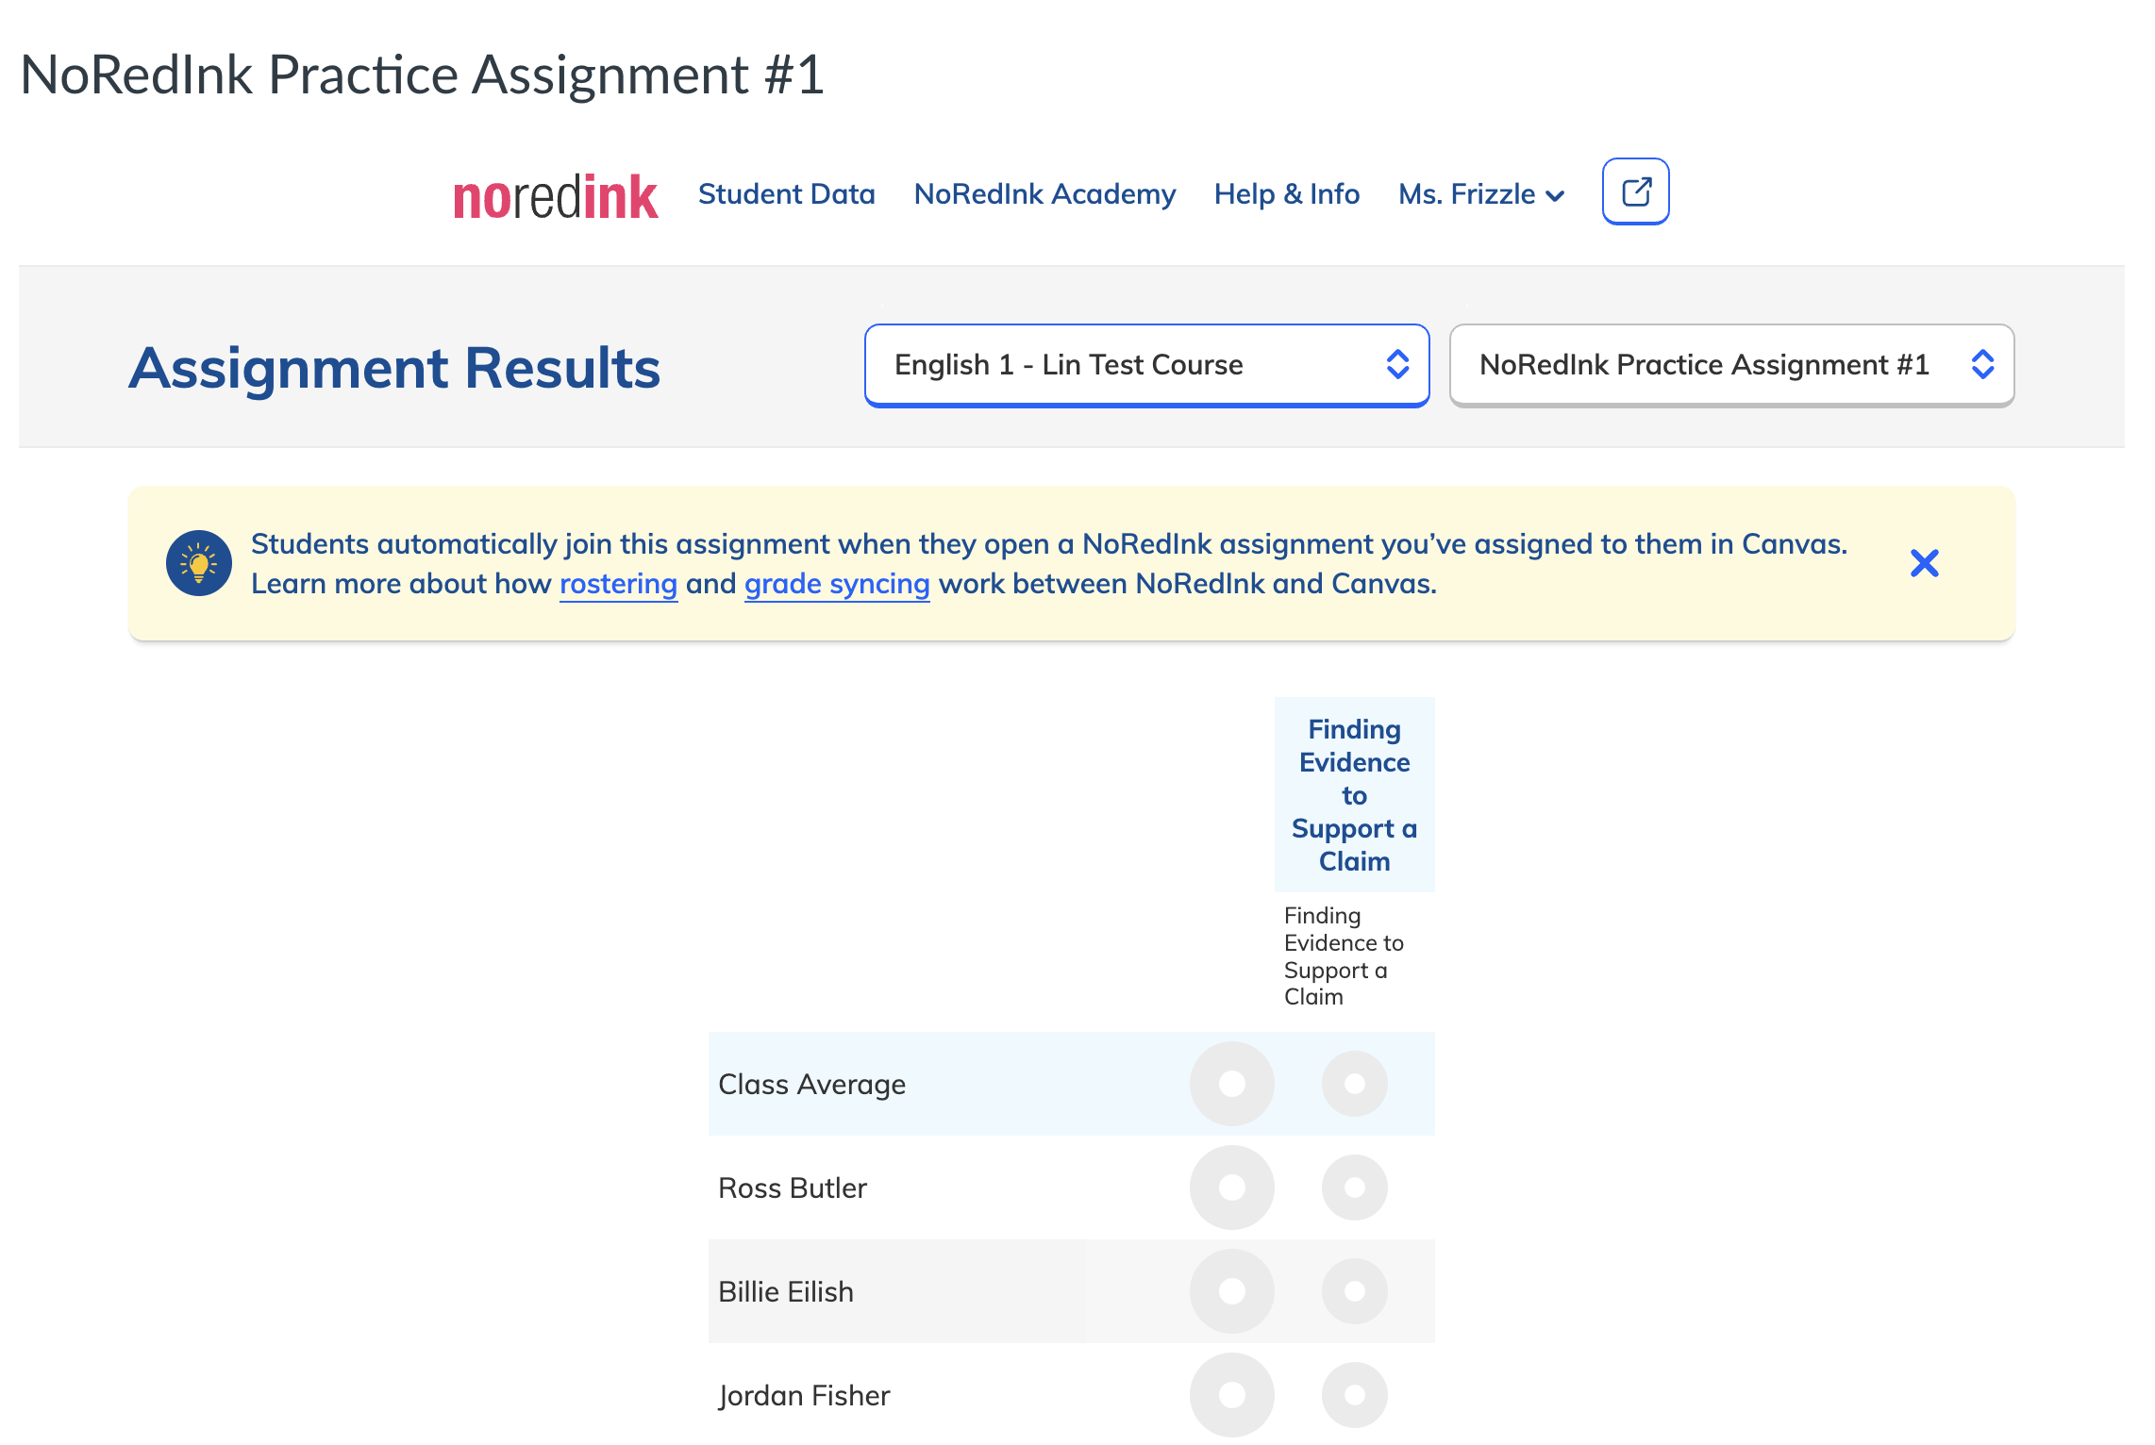Open the rostering help link

click(x=618, y=583)
